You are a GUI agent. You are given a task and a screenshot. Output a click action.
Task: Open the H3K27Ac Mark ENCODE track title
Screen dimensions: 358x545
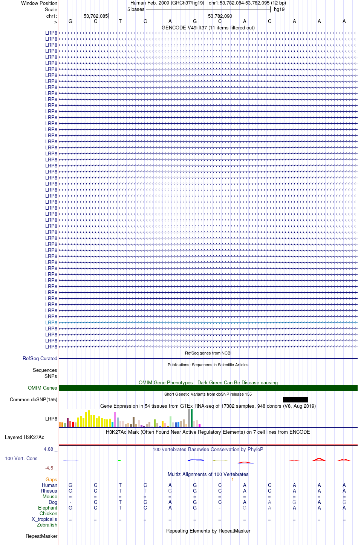[x=208, y=432]
